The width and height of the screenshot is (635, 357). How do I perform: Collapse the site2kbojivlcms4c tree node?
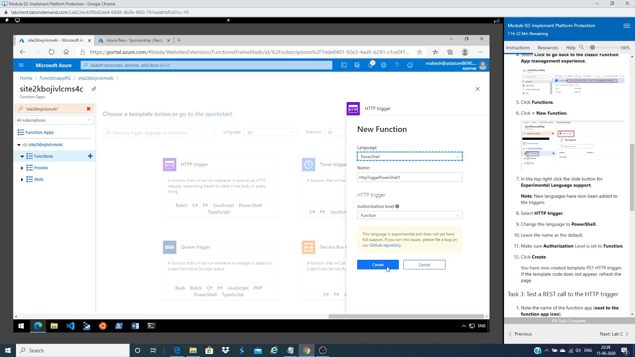19,145
